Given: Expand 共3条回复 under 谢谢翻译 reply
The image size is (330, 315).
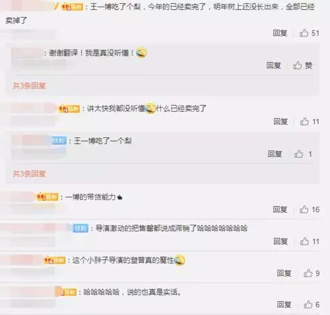Looking at the screenshot, I should (x=29, y=86).
